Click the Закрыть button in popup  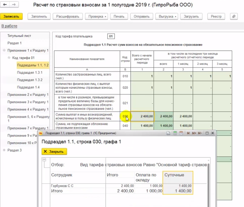point(54,151)
